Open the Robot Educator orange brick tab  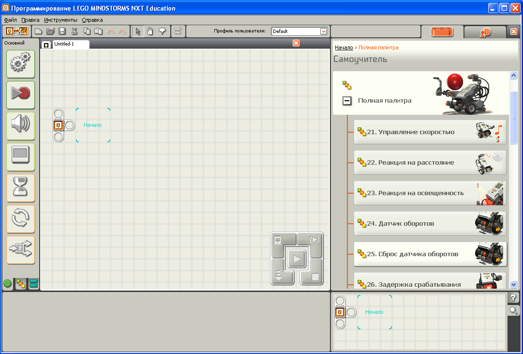click(x=442, y=32)
